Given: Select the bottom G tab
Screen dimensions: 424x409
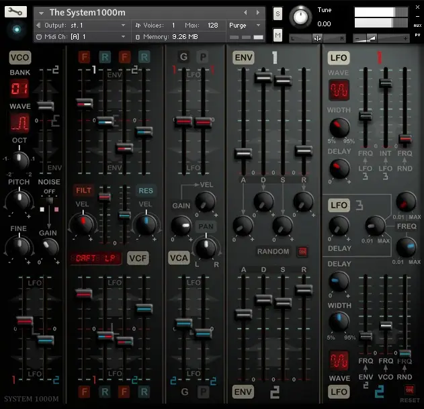Looking at the screenshot, I should [x=185, y=392].
